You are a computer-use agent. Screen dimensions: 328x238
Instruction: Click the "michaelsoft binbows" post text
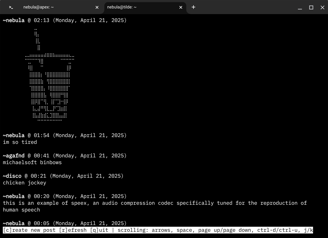point(32,162)
